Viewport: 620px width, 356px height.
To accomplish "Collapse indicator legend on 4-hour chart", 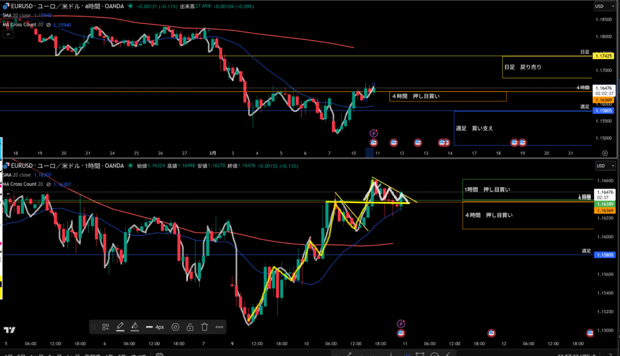I will [8, 34].
